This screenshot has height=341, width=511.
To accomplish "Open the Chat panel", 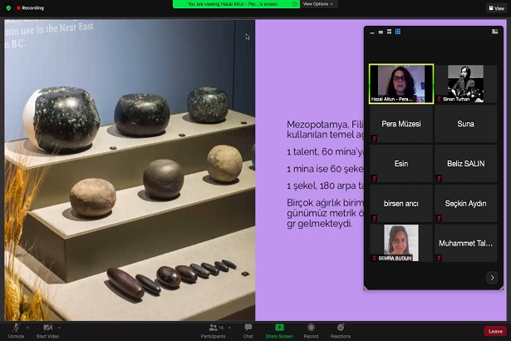I will pyautogui.click(x=248, y=328).
